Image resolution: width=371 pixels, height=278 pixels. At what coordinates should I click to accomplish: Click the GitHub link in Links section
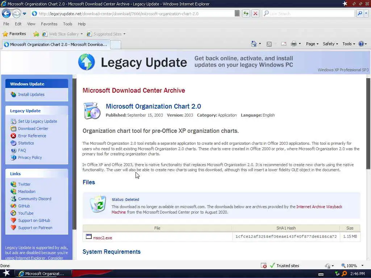click(x=24, y=206)
